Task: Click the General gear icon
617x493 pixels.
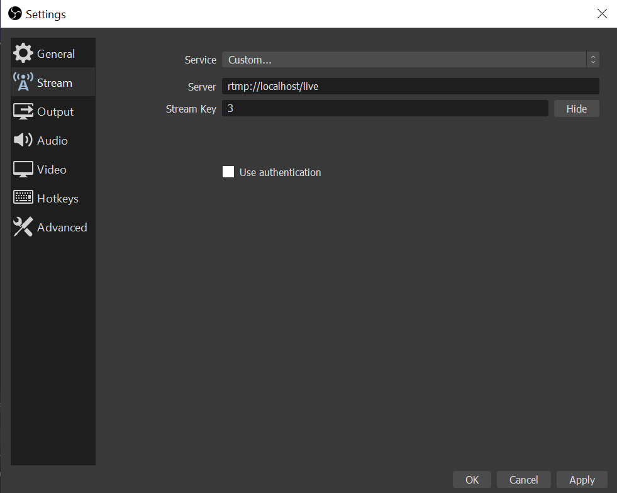Action: click(23, 53)
